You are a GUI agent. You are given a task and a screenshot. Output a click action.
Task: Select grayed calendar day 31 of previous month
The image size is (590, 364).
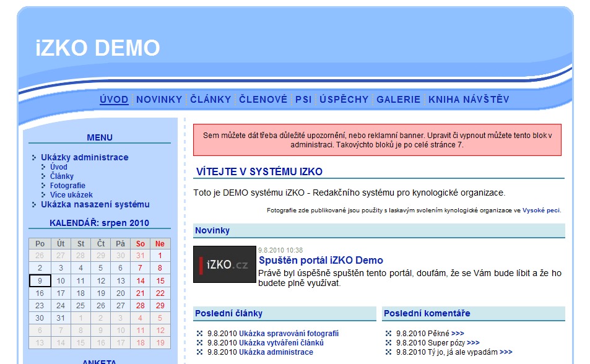click(x=141, y=256)
